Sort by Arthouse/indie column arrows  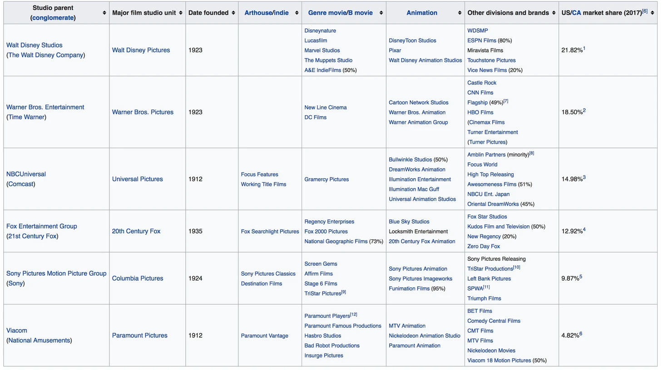tap(297, 13)
